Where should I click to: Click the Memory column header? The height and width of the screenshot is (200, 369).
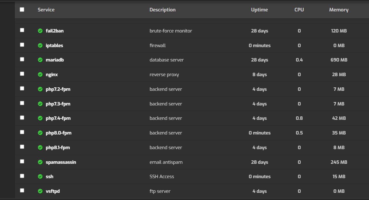coord(339,10)
